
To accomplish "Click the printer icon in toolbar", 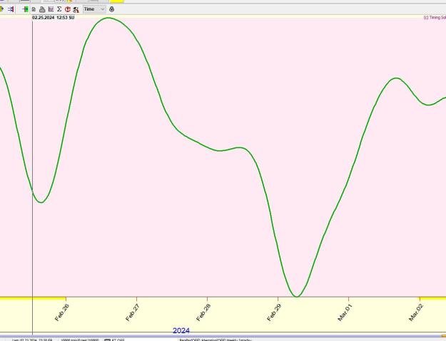I will (x=42, y=10).
